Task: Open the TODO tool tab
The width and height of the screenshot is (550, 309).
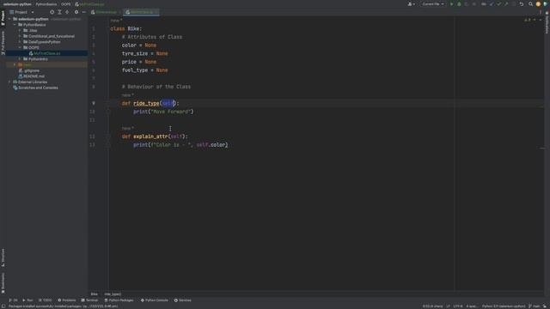Action: [45, 300]
